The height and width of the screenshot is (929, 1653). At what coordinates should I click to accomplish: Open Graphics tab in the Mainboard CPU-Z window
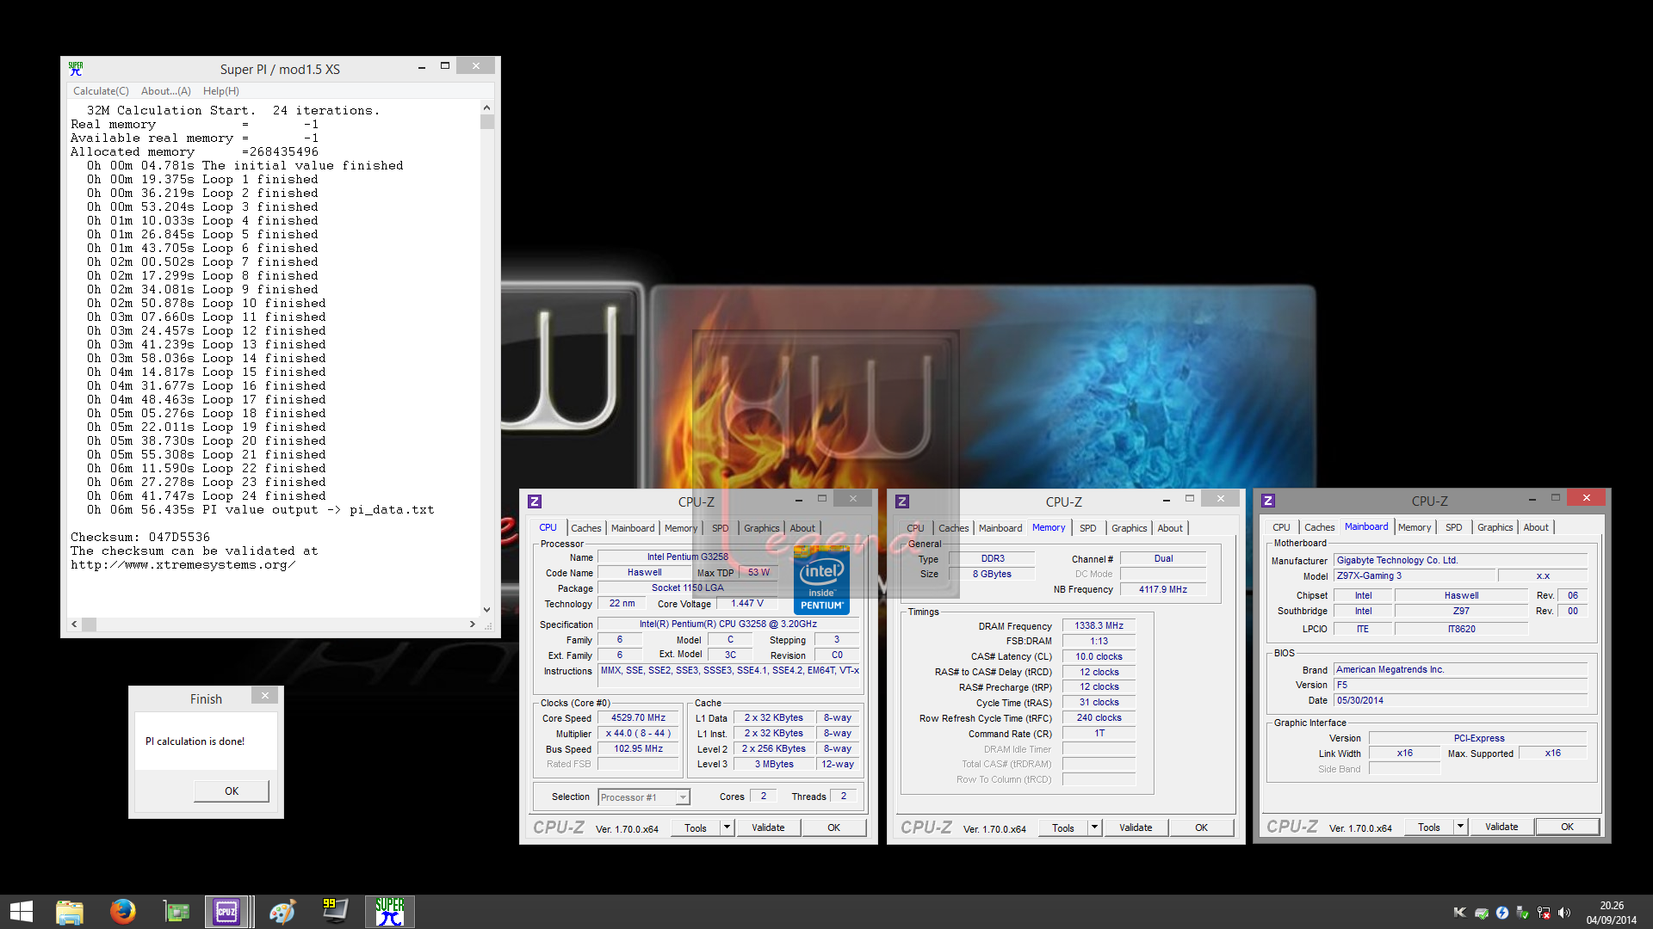(x=1495, y=527)
